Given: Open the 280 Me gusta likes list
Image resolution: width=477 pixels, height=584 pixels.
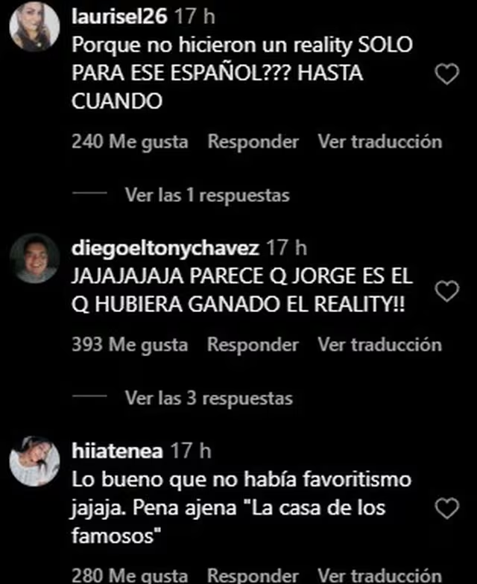Looking at the screenshot, I should (x=130, y=575).
